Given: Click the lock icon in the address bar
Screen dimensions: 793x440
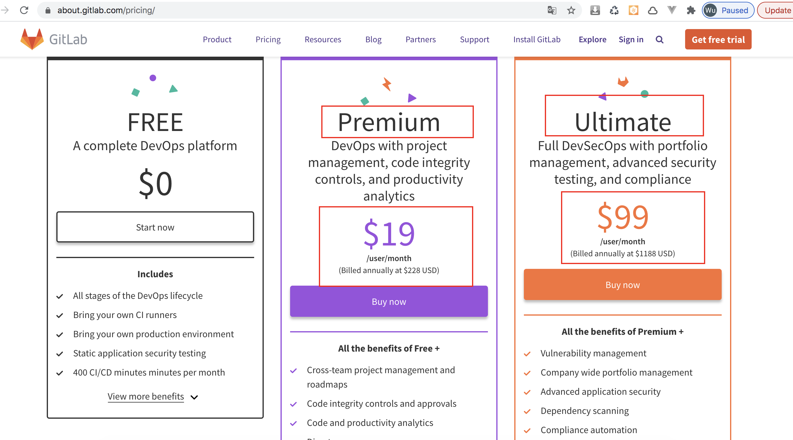Looking at the screenshot, I should [x=48, y=10].
